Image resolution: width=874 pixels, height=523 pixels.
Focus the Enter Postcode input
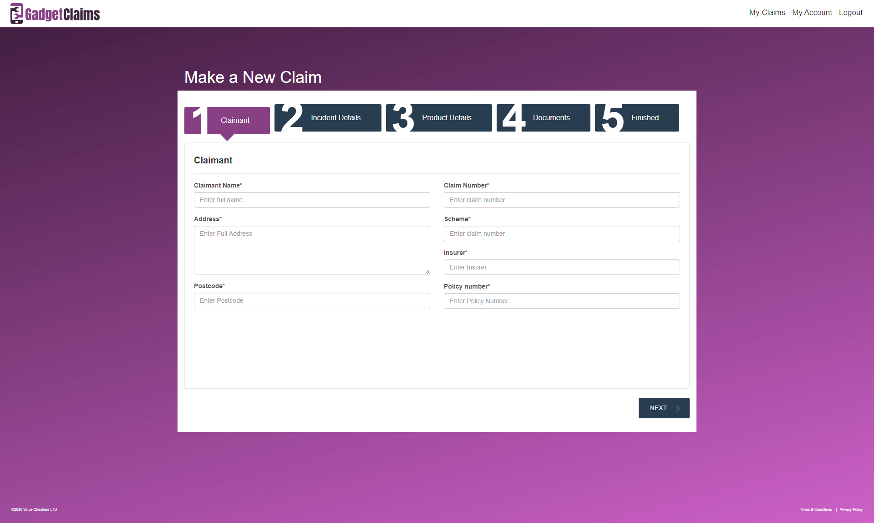tap(312, 300)
